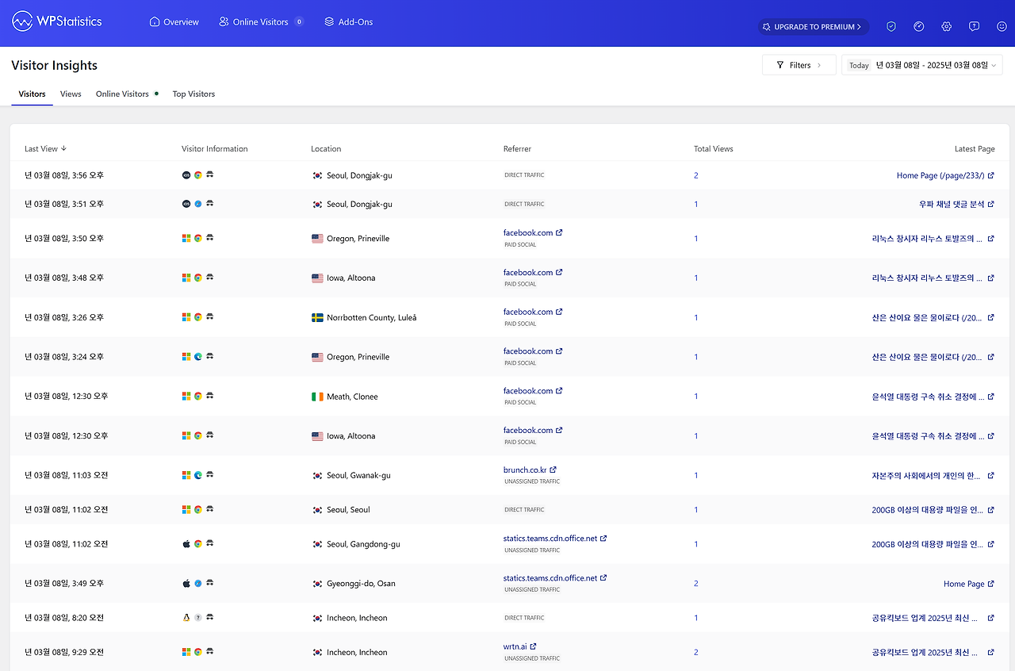Click timestamp 년 03월 08일, 11:03 오전
This screenshot has width=1015, height=671.
click(67, 475)
